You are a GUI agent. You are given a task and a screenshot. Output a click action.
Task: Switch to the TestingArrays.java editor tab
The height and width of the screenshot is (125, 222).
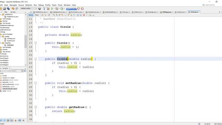[93, 12]
